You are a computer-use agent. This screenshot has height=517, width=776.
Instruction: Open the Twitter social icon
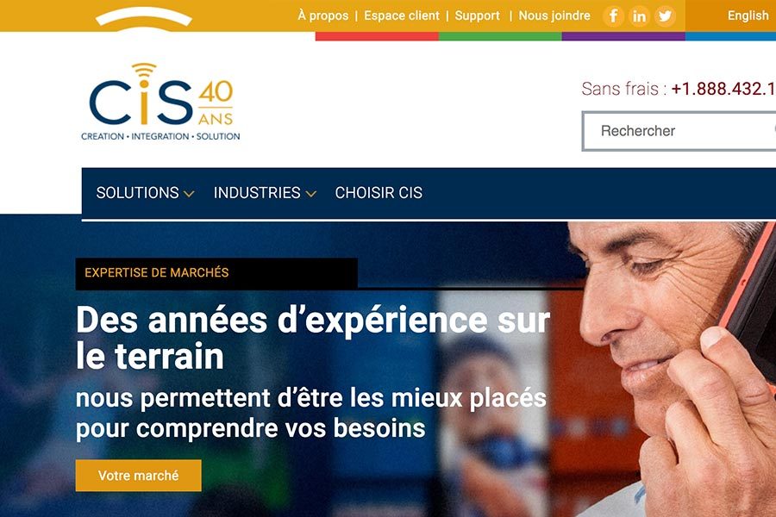click(665, 16)
